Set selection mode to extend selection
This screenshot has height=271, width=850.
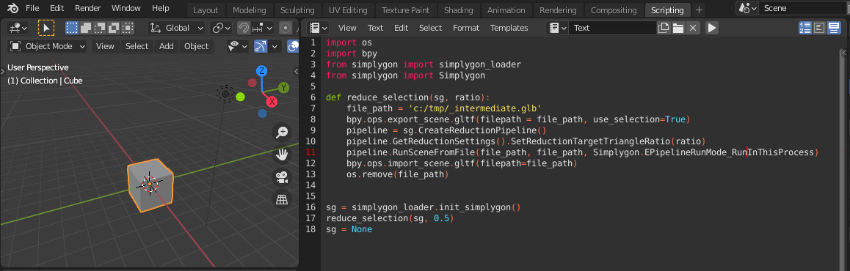[x=86, y=28]
